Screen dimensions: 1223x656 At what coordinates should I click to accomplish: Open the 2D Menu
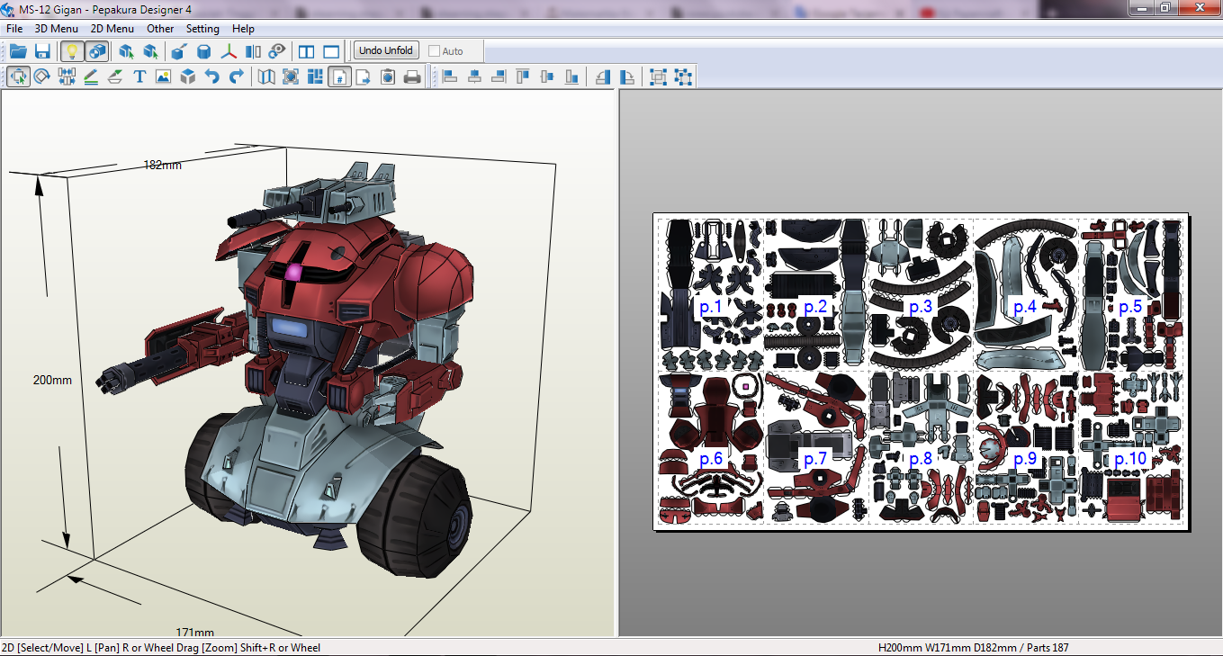(x=112, y=28)
